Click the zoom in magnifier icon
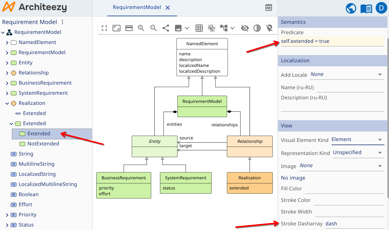Image resolution: width=389 pixels, height=230 pixels. tap(141, 28)
